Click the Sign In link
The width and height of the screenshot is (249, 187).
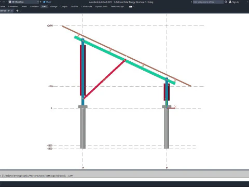pyautogui.click(x=236, y=2)
